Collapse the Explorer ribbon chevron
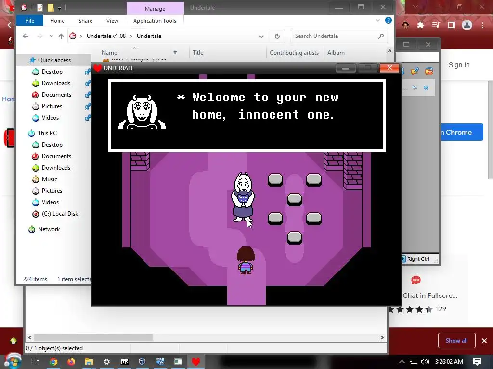This screenshot has width=493, height=369. point(378,20)
